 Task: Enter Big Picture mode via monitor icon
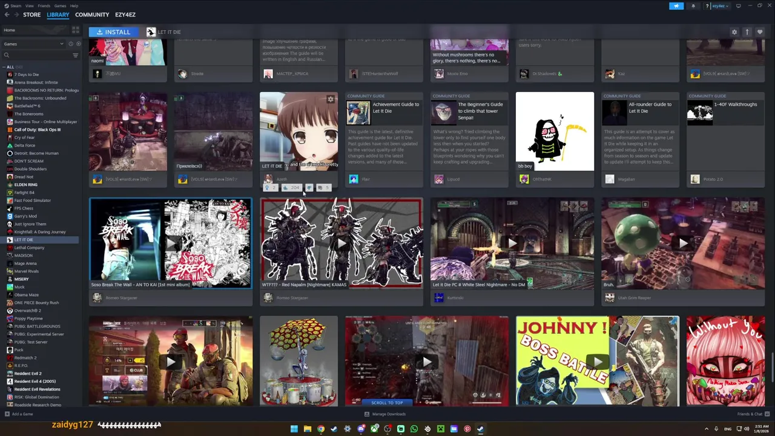(x=738, y=6)
